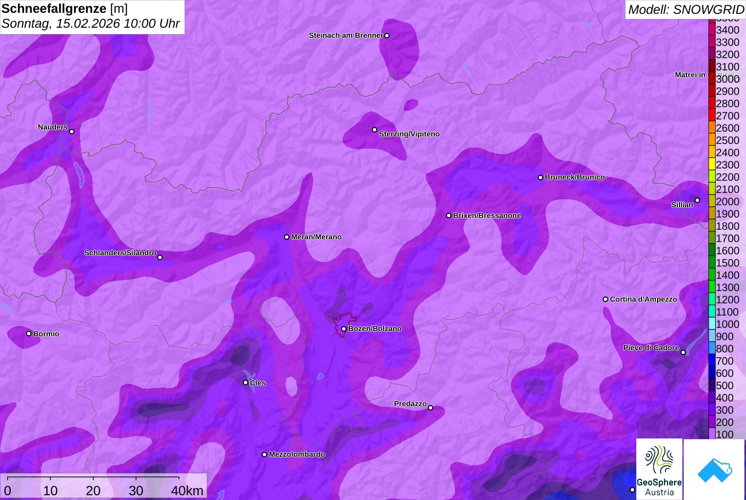Click the '40km' scale bar label
The width and height of the screenshot is (746, 500).
[187, 490]
